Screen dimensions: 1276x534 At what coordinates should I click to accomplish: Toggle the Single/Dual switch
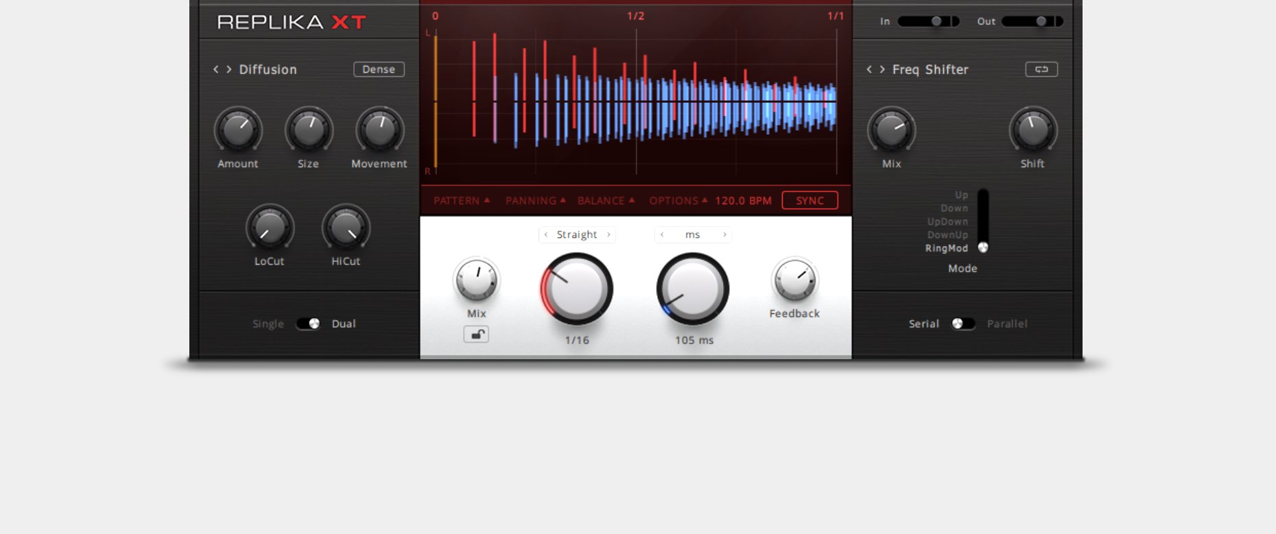[308, 324]
